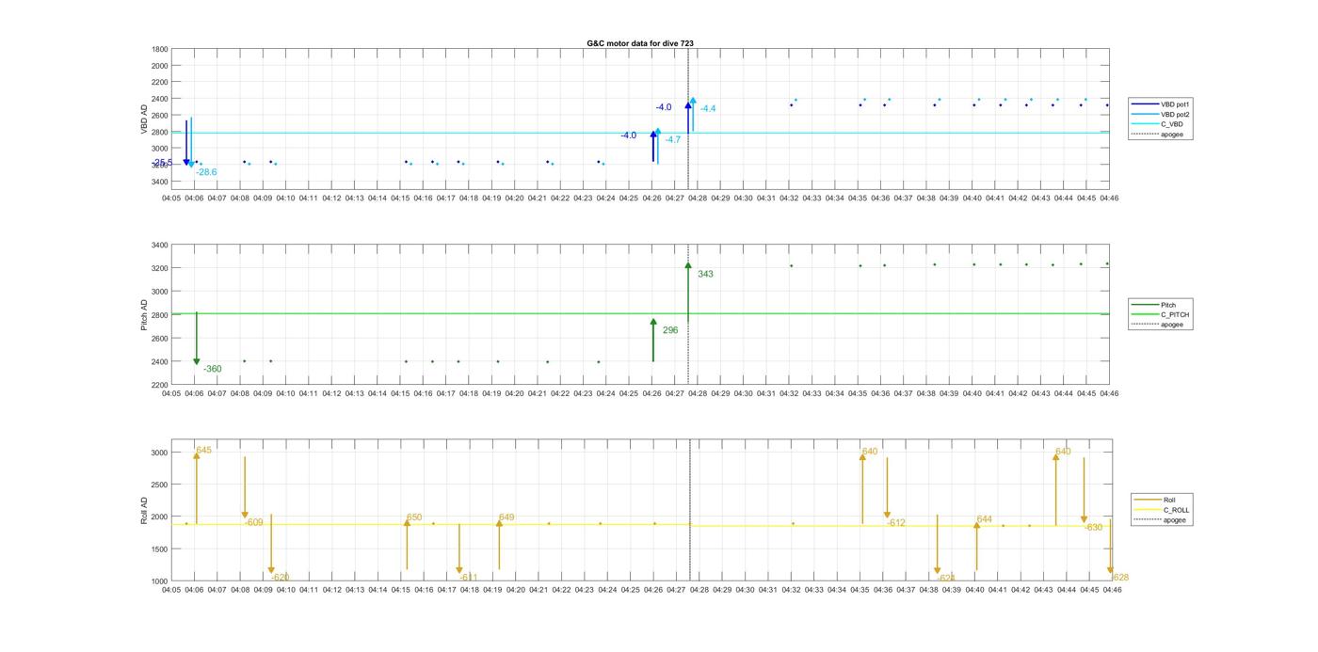Click the '343' pitch data label
1318x652 pixels.
coord(705,274)
